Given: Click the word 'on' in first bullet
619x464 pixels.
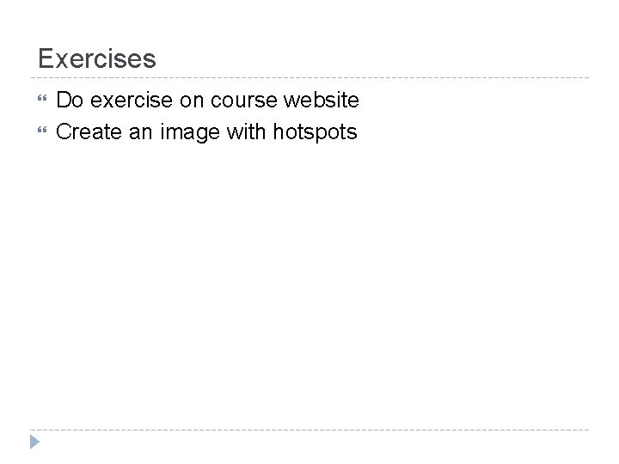Looking at the screenshot, I should click(x=192, y=101).
